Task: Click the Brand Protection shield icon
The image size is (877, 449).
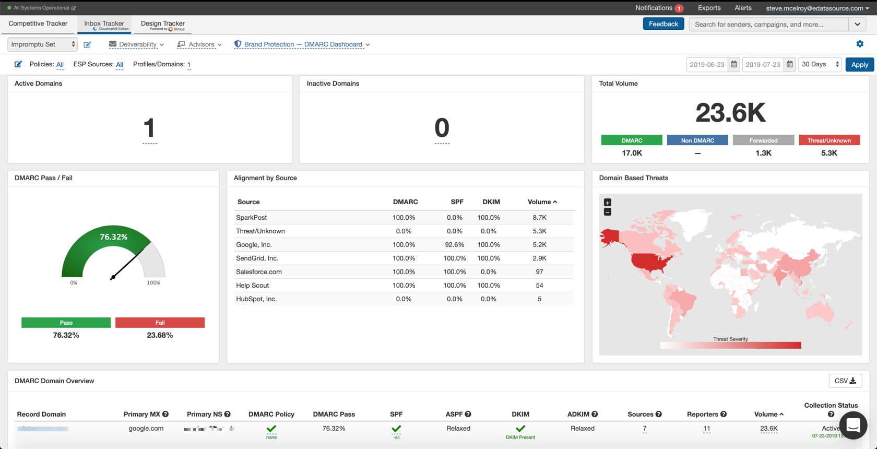Action: tap(238, 44)
